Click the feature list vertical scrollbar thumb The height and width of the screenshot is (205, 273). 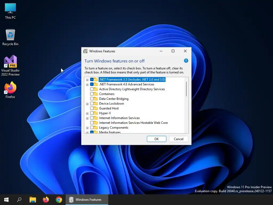[x=186, y=89]
